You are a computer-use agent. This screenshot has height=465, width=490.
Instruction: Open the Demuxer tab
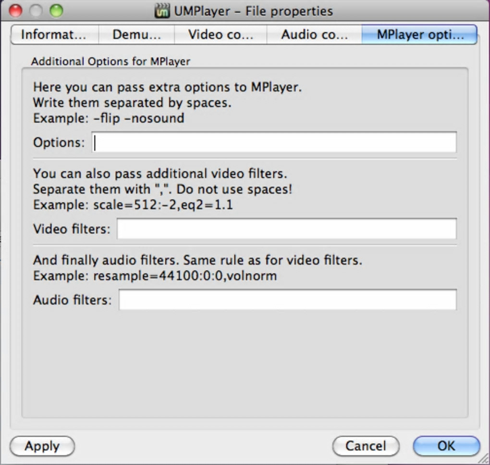pos(136,35)
